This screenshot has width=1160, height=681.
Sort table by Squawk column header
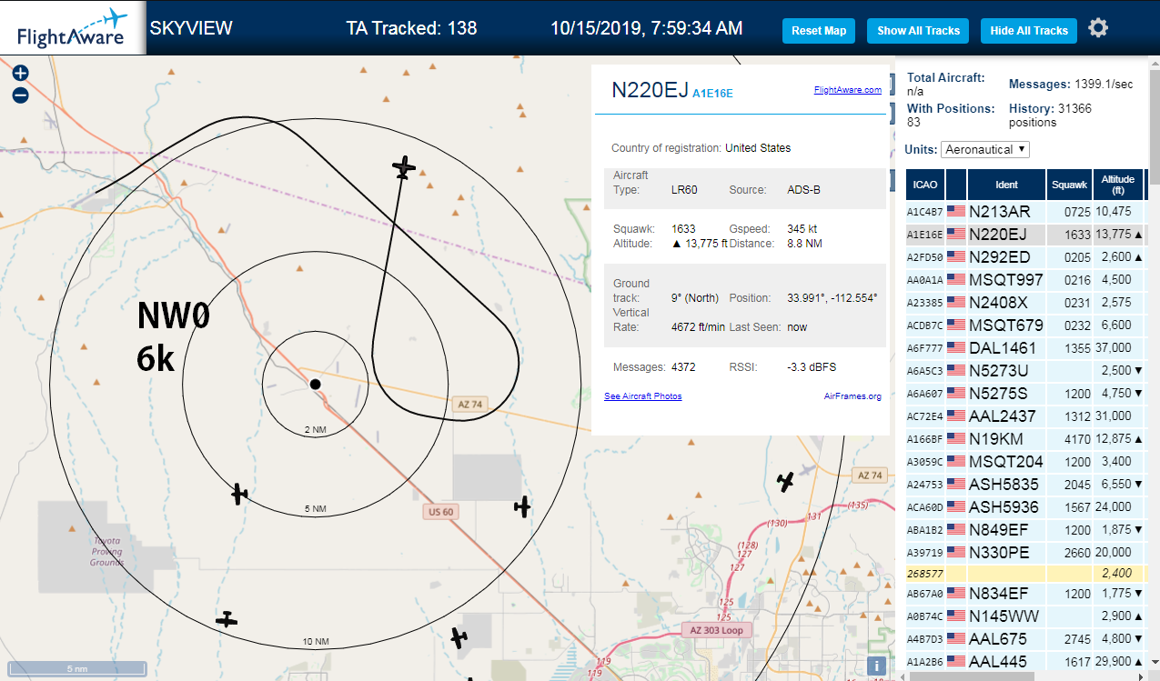(x=1069, y=185)
